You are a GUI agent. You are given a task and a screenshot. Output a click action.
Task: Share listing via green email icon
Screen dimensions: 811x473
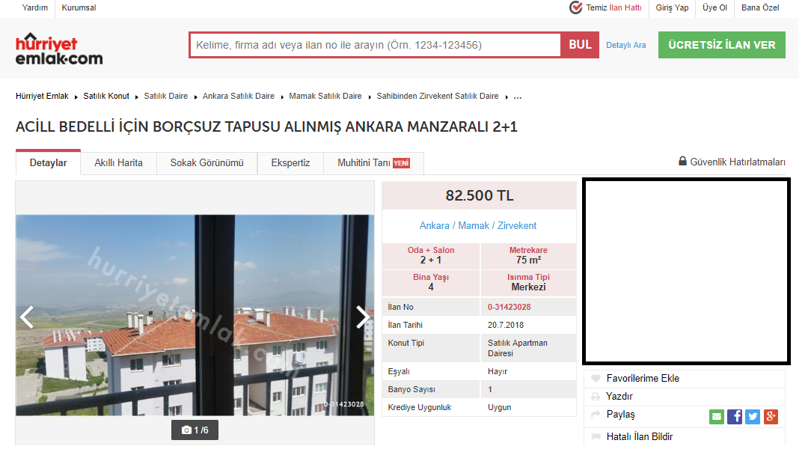[716, 417]
